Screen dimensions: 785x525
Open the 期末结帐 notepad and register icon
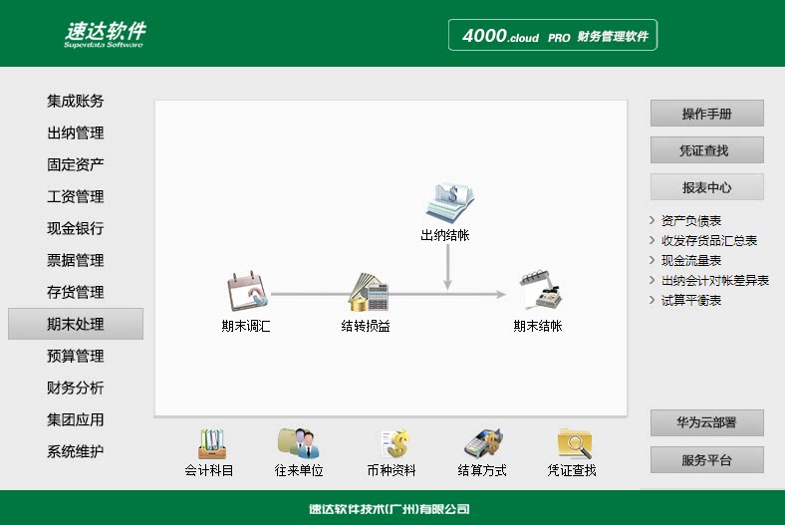(x=541, y=291)
